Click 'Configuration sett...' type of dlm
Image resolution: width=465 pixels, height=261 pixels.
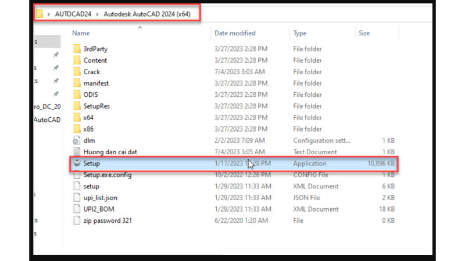pyautogui.click(x=322, y=140)
